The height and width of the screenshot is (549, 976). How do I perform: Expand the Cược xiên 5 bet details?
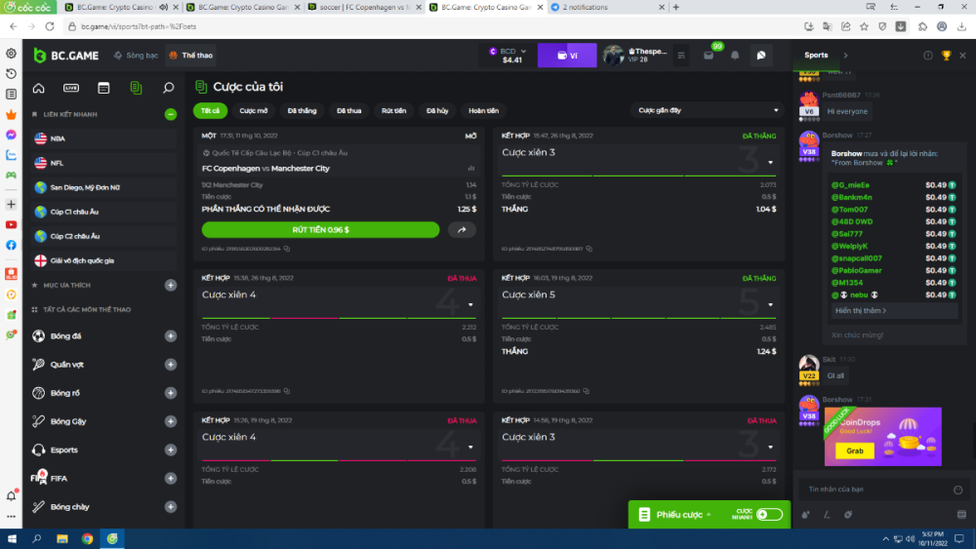771,305
